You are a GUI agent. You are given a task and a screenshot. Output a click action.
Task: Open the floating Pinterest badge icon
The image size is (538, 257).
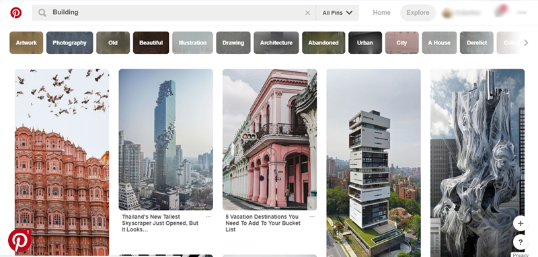20,241
